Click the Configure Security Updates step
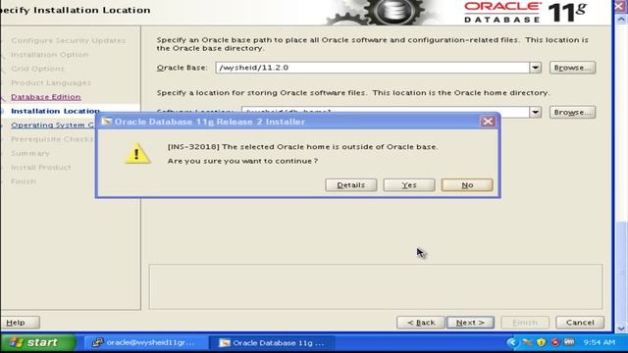 [68, 40]
